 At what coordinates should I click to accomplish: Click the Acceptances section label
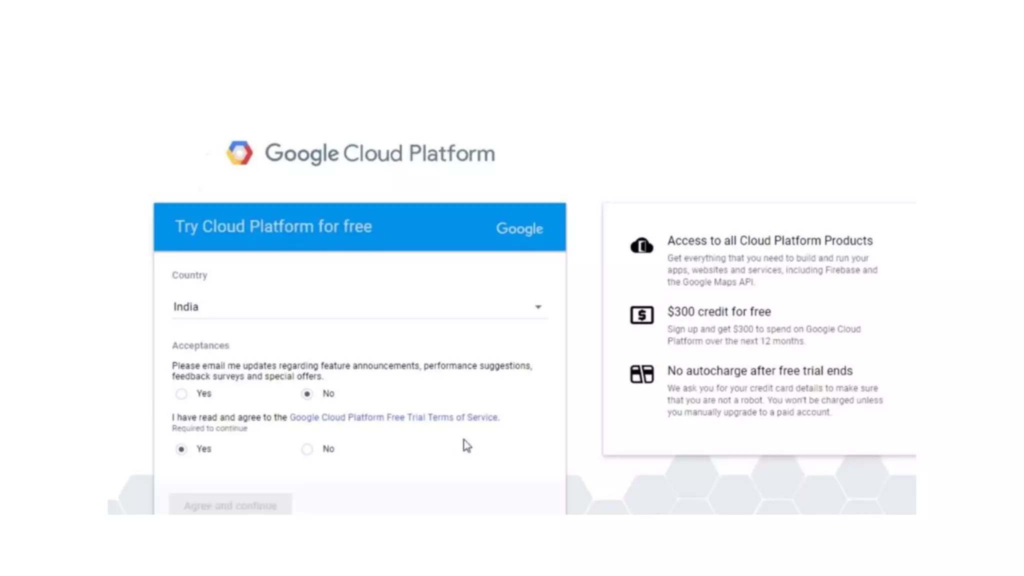200,345
